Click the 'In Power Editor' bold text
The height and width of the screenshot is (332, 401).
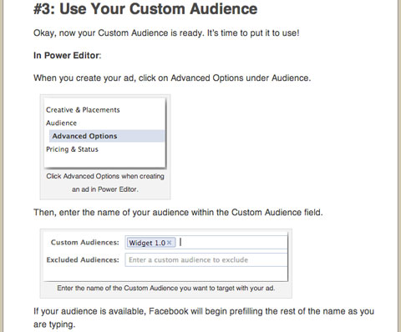tap(66, 55)
